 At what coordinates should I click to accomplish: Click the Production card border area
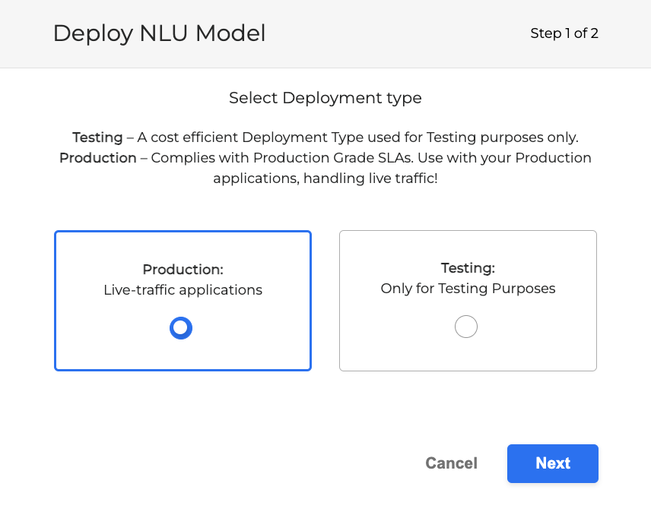point(183,232)
